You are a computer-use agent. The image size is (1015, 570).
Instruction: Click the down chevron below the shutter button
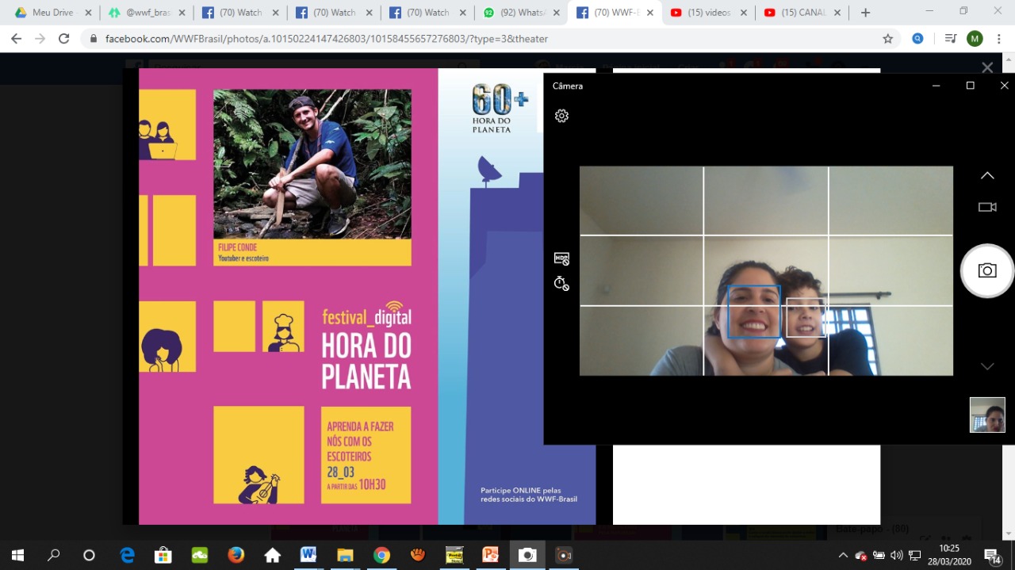tap(987, 366)
